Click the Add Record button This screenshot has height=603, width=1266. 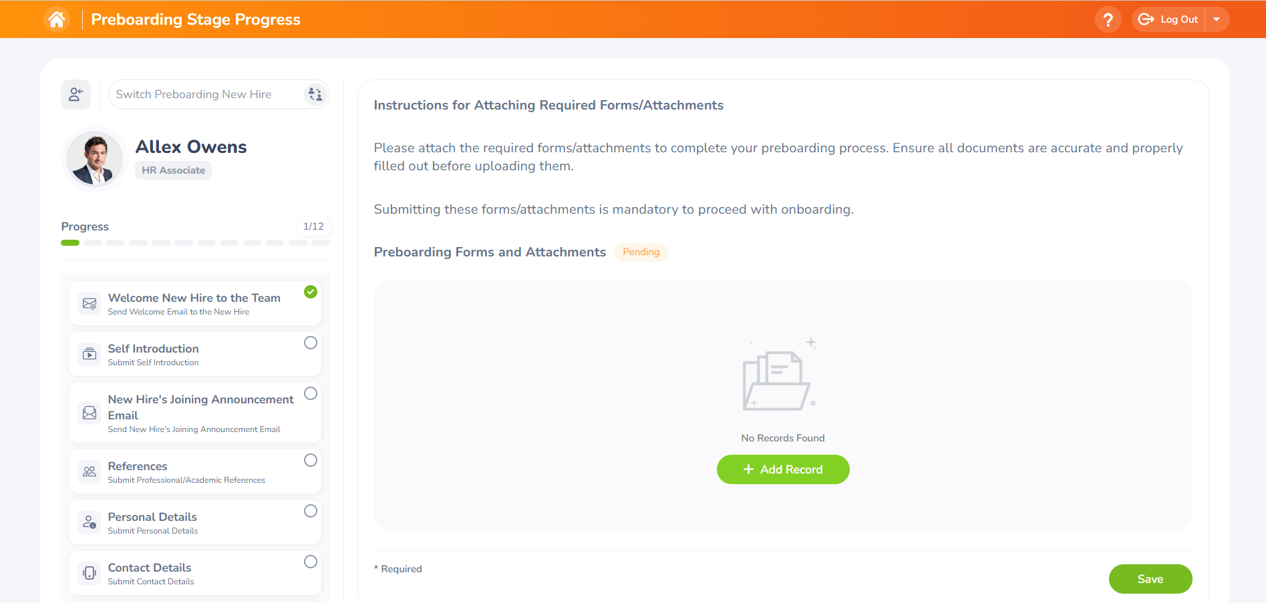click(783, 469)
